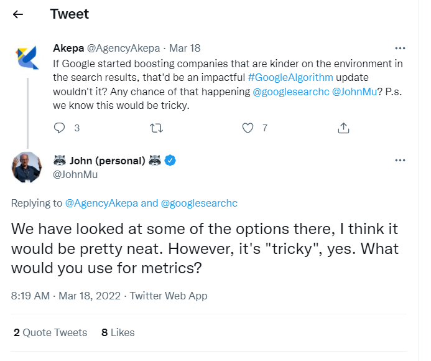
Task: Open the @AgencyAkepa link in Replying to
Action: coord(101,204)
